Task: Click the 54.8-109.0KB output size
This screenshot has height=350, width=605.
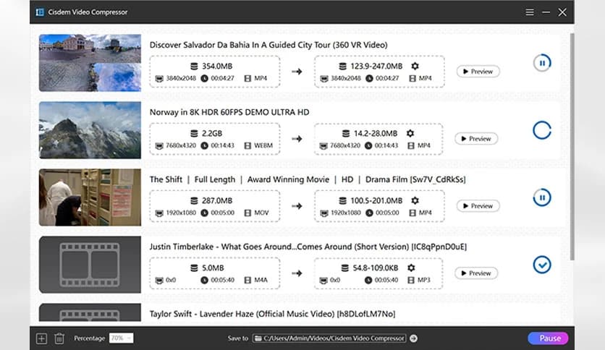Action: tap(376, 268)
